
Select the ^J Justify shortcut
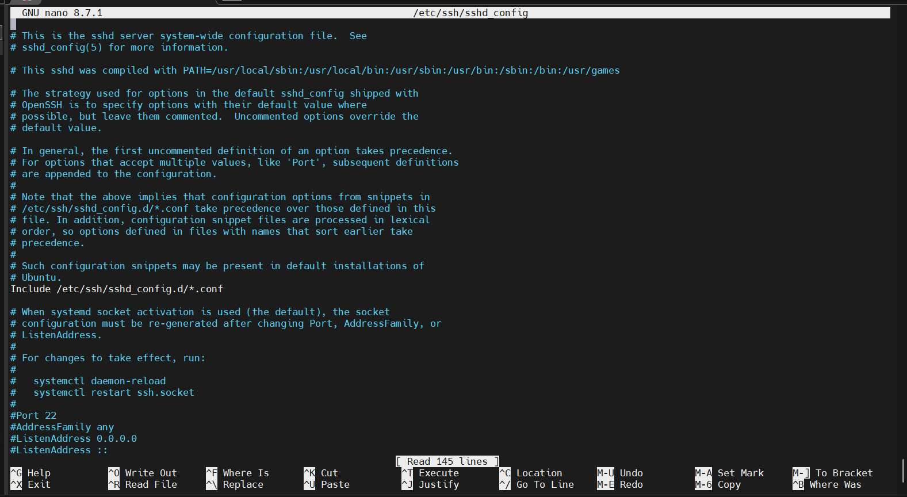click(x=430, y=484)
